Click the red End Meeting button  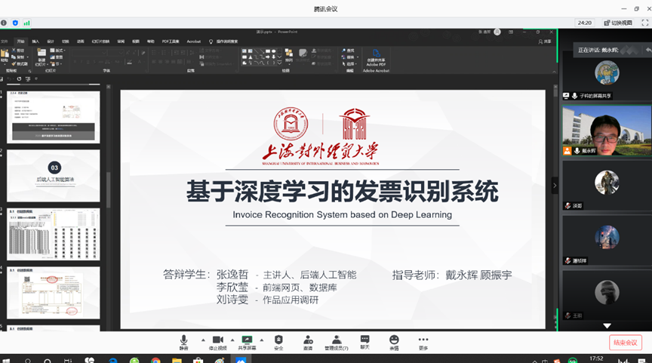click(626, 342)
